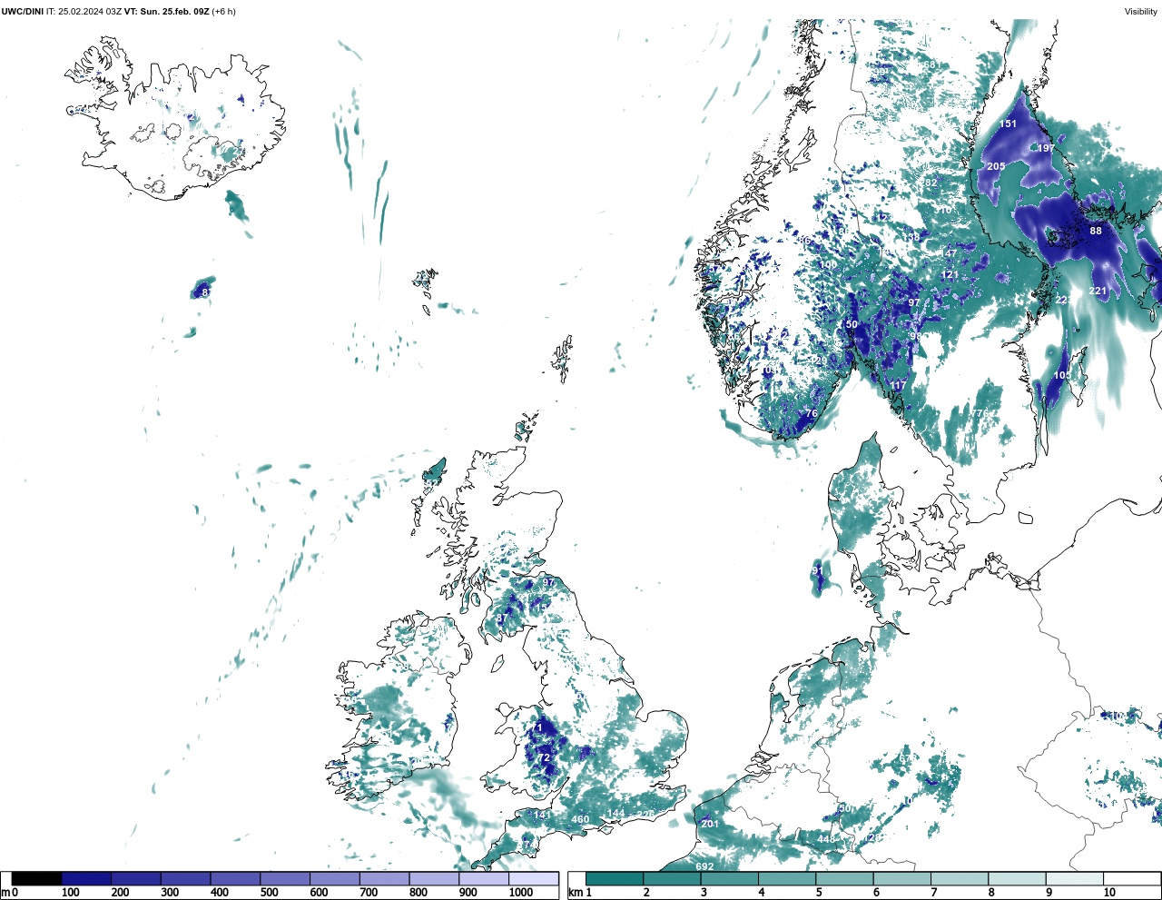This screenshot has width=1162, height=900.
Task: Click the '91' value west of Denmark
Action: [818, 570]
